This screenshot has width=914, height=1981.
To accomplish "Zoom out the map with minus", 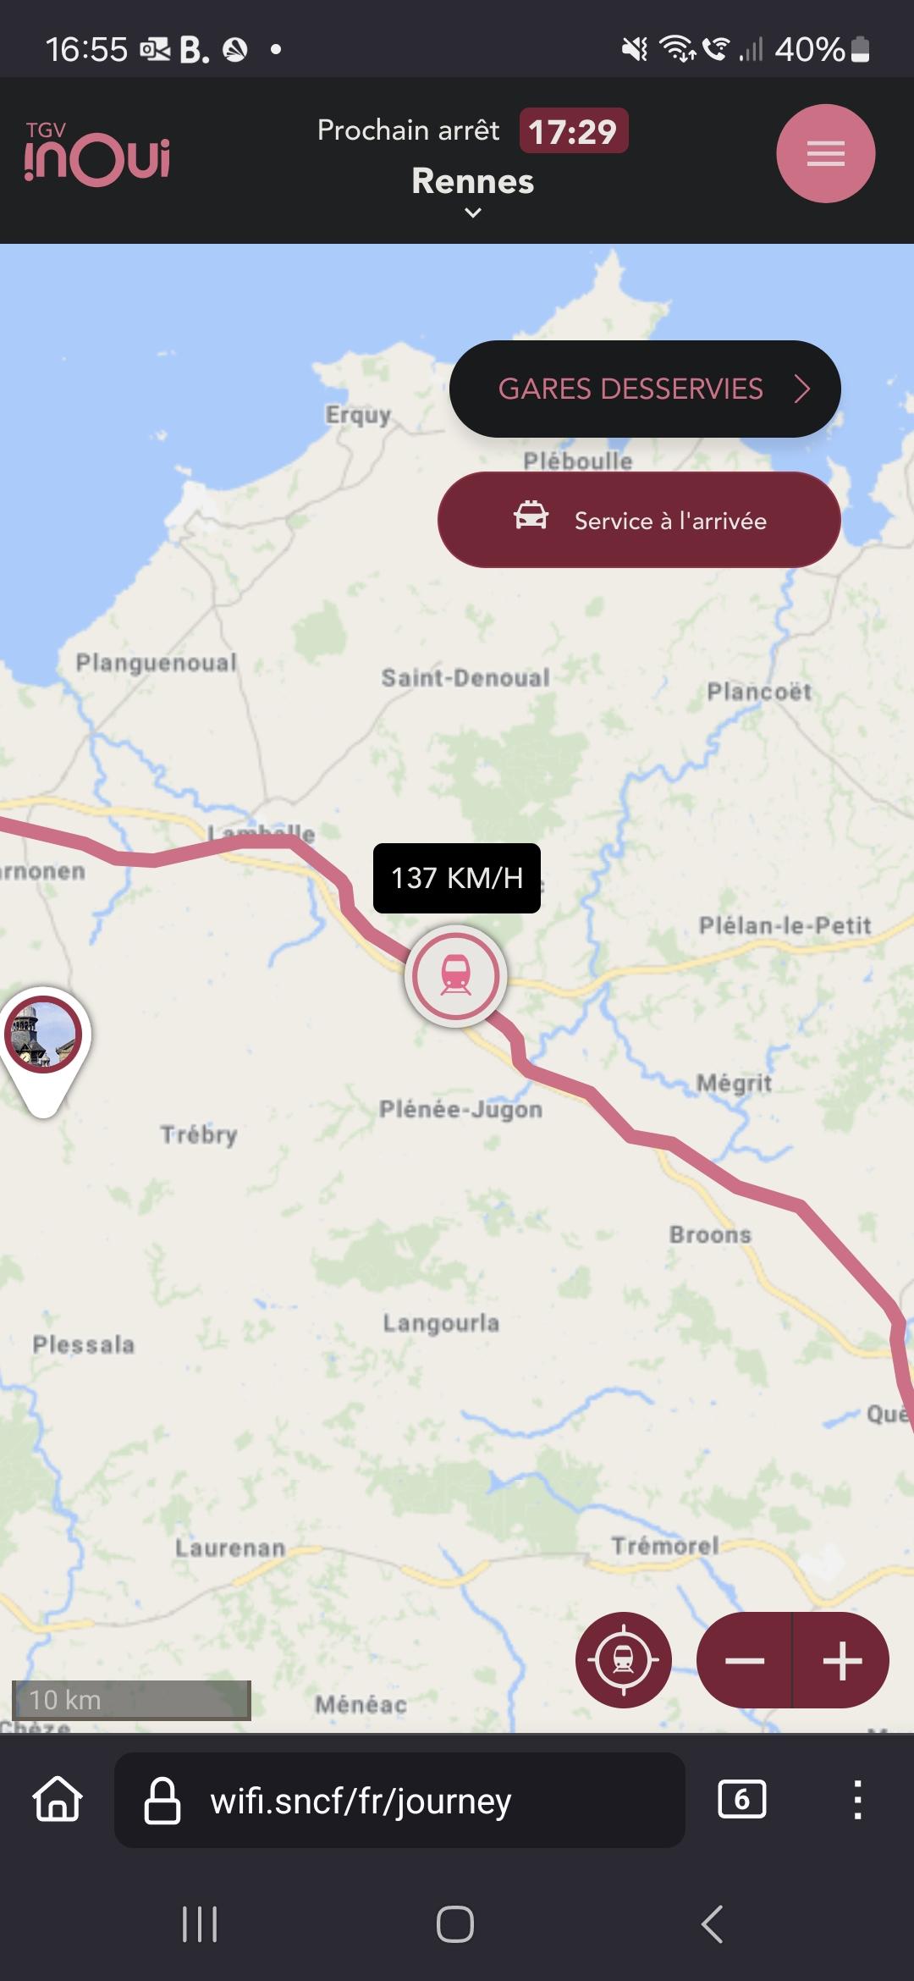I will [x=744, y=1660].
